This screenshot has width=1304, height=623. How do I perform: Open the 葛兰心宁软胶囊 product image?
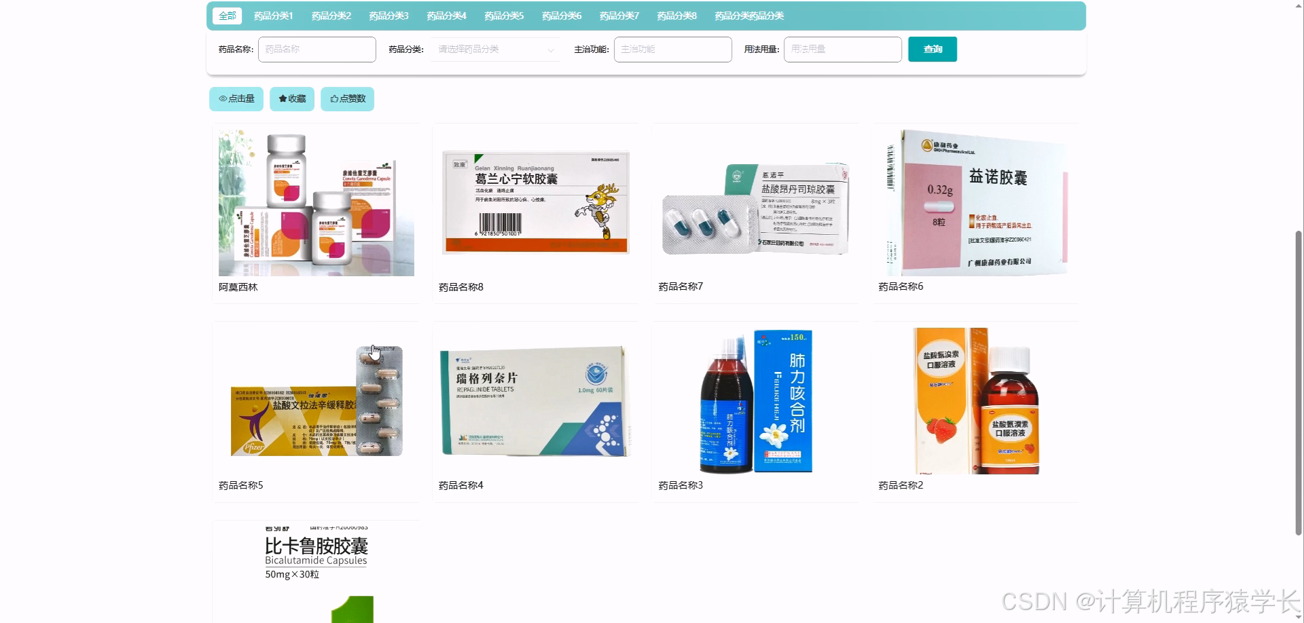pyautogui.click(x=536, y=202)
